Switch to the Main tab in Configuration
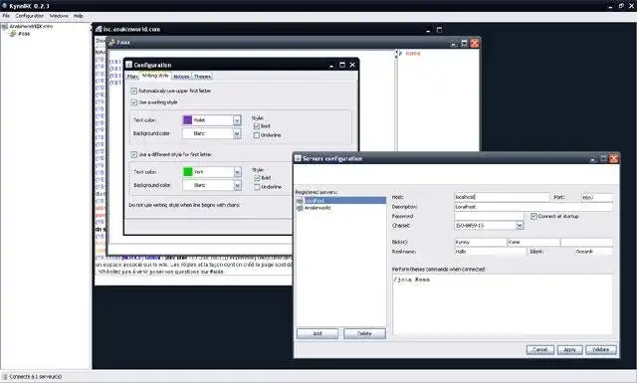637x383 pixels. click(x=132, y=77)
